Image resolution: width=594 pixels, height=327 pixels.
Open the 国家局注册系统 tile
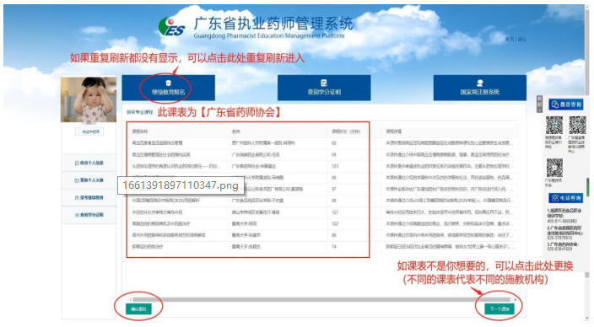479,88
